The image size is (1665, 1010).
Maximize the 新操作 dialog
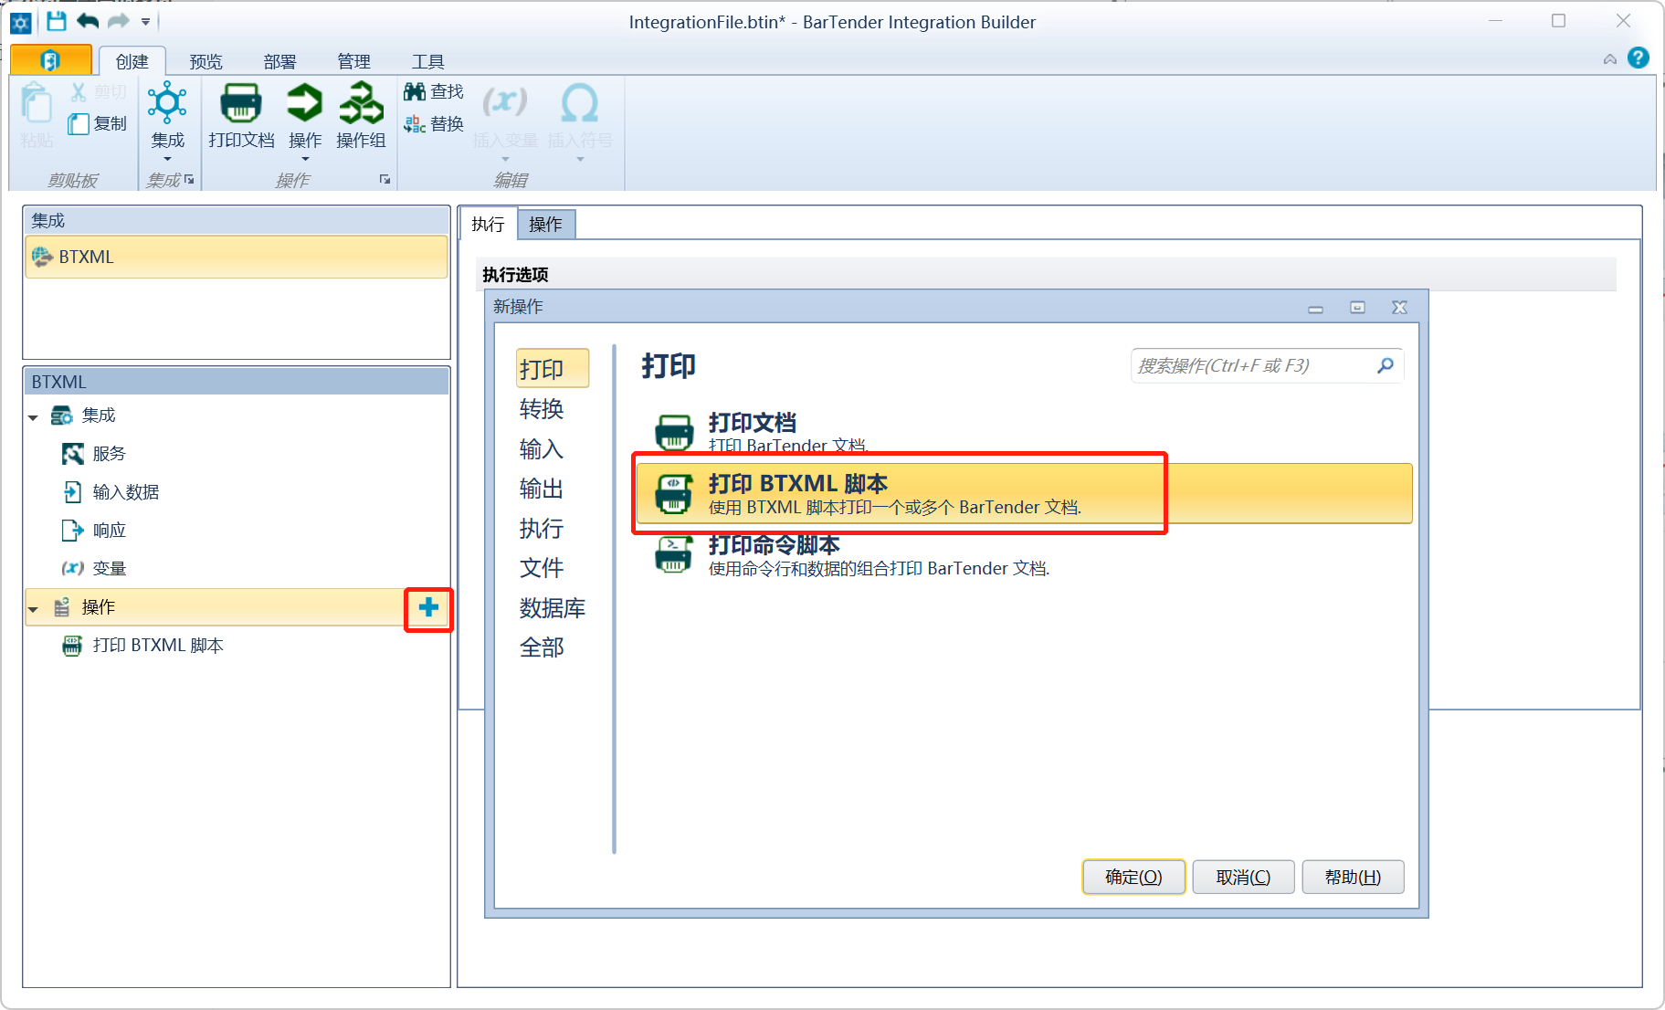(x=1357, y=308)
